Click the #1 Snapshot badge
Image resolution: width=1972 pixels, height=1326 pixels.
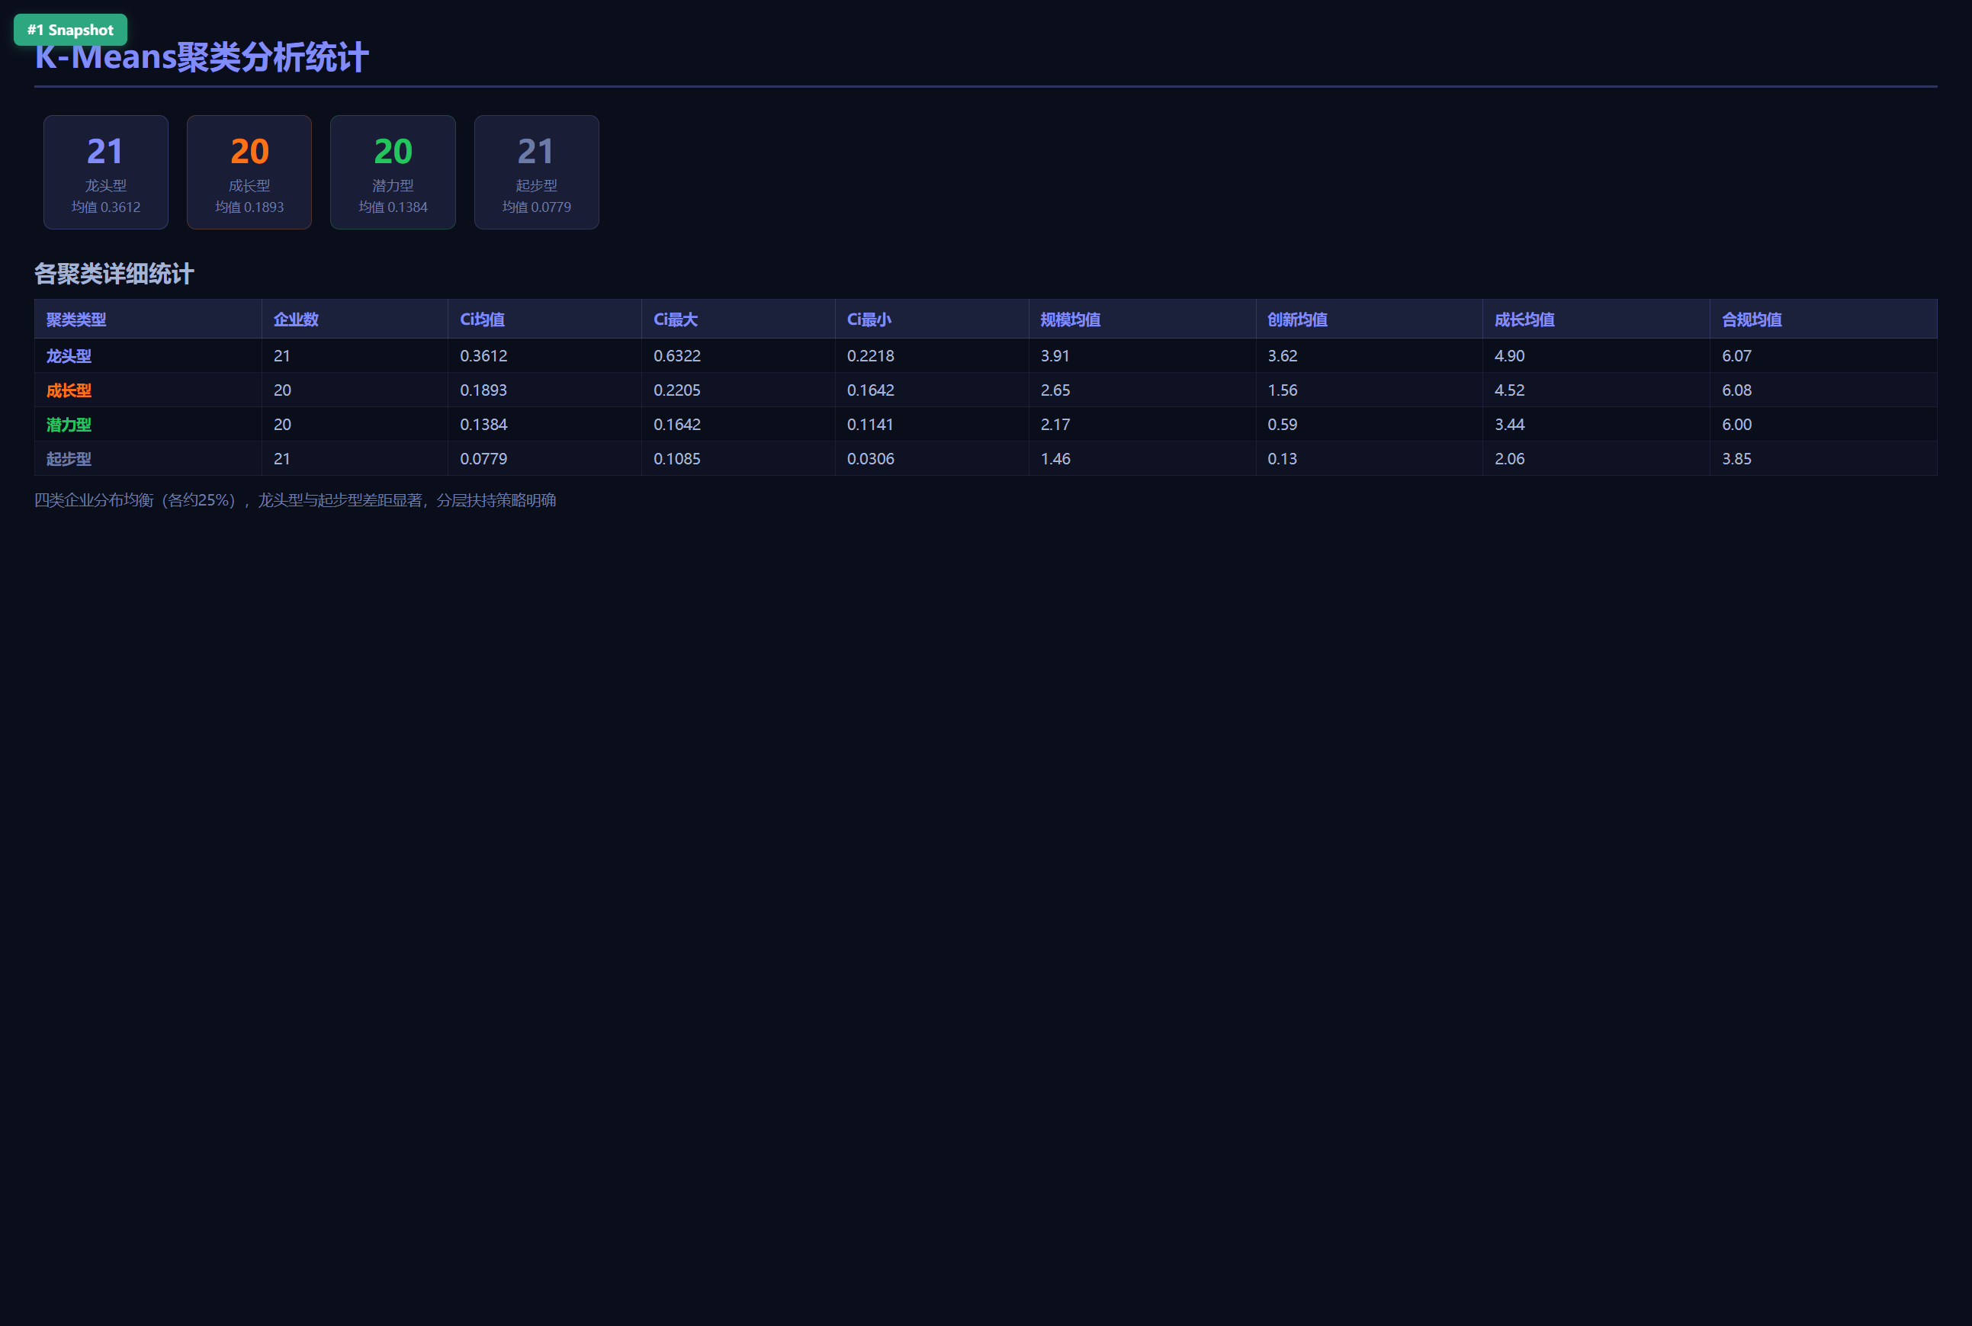tap(70, 30)
